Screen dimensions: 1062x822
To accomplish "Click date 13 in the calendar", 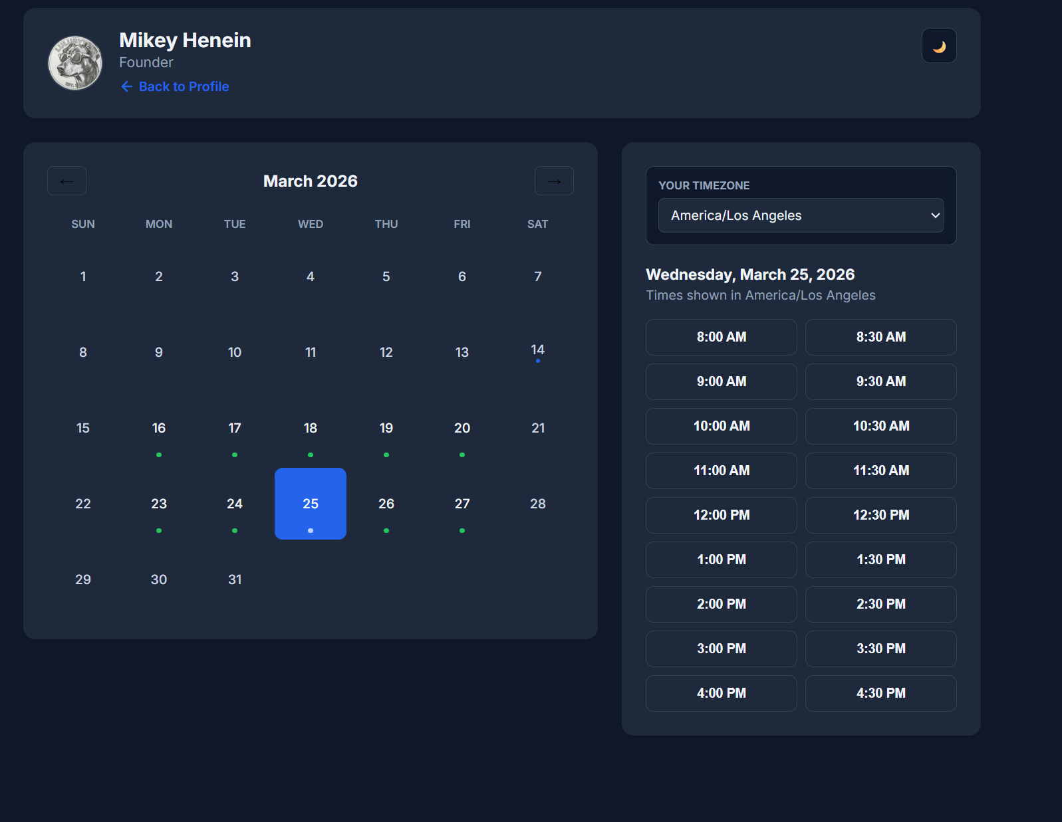I will [462, 352].
